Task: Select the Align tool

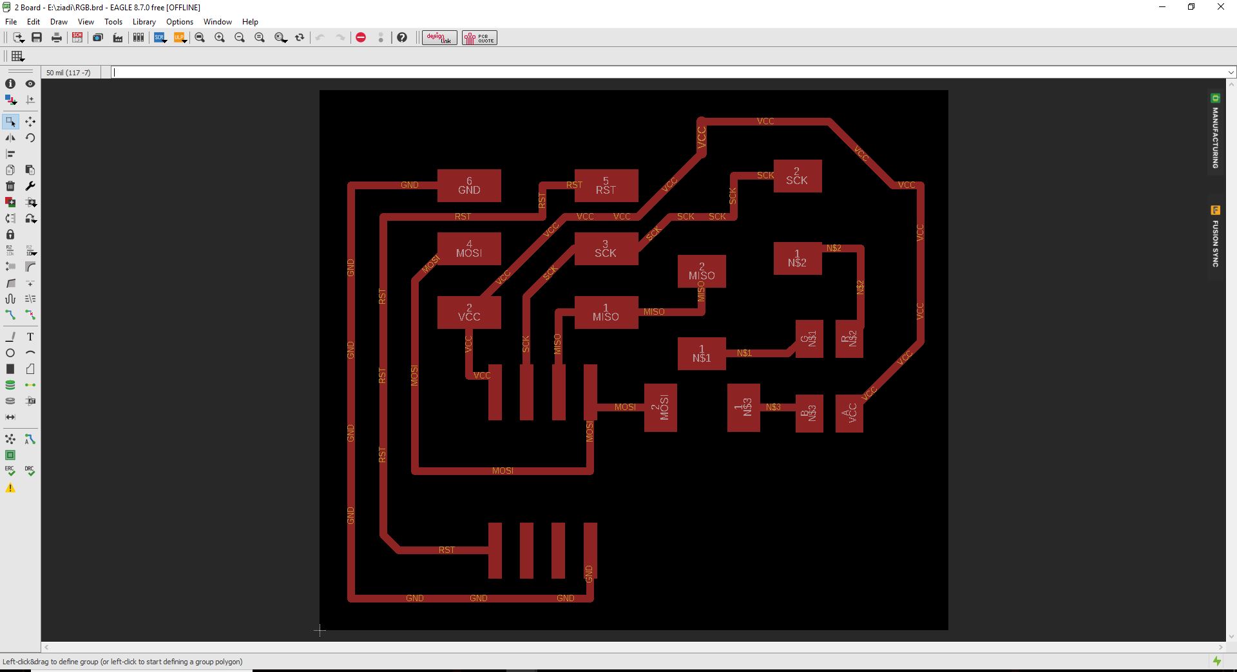Action: pyautogui.click(x=10, y=154)
